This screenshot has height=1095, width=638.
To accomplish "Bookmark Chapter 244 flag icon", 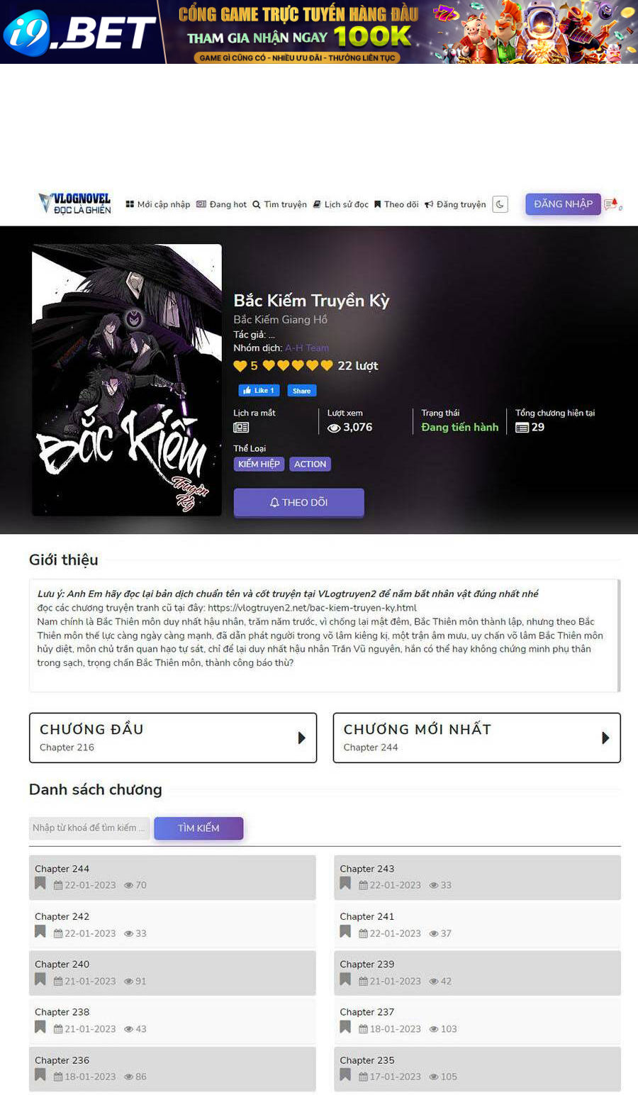I will (40, 884).
